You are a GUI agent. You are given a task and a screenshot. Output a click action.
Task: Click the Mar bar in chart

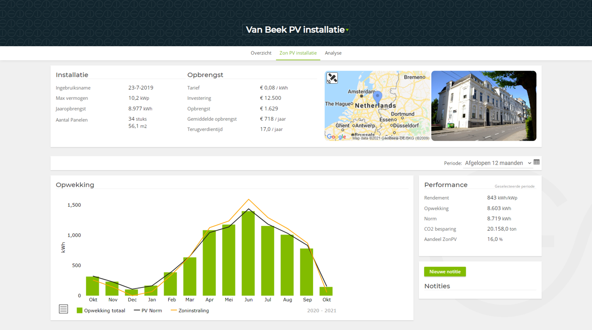[190, 276]
